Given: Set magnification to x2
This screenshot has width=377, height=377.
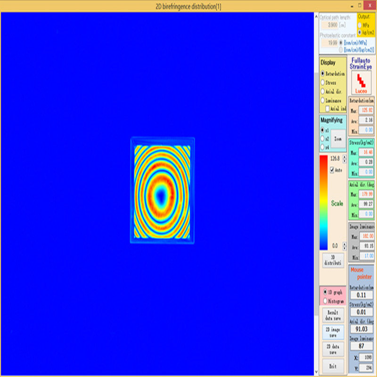Looking at the screenshot, I should (323, 139).
